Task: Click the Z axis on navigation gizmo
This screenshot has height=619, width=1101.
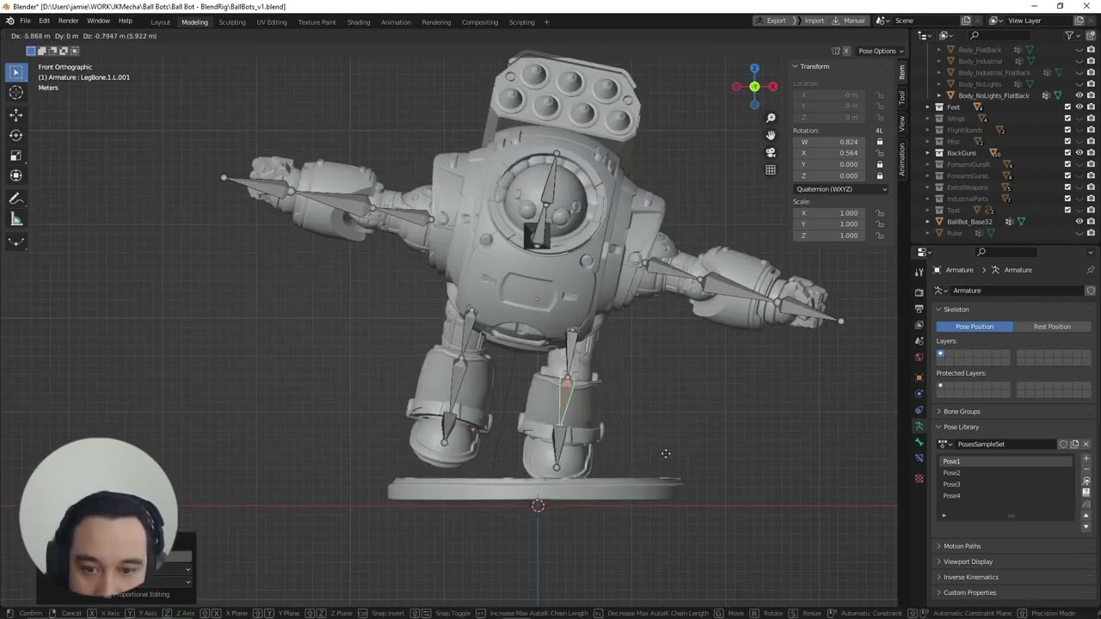Action: tap(754, 69)
